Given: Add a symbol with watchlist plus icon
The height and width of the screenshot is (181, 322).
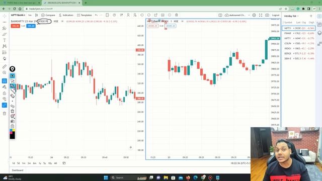Looking at the screenshot, I should (311, 16).
